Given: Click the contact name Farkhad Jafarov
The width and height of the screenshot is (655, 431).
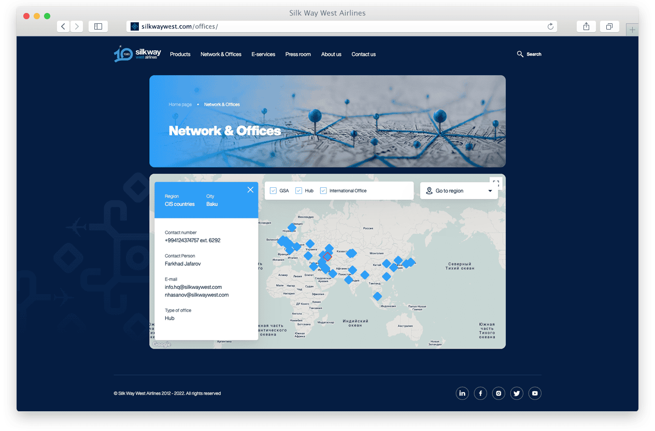Looking at the screenshot, I should [x=182, y=263].
